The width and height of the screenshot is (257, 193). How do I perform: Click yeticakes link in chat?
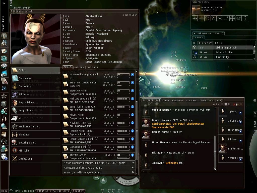(172, 163)
